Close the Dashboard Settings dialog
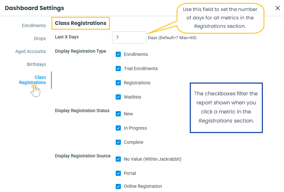The image size is (284, 192). pyautogui.click(x=278, y=8)
